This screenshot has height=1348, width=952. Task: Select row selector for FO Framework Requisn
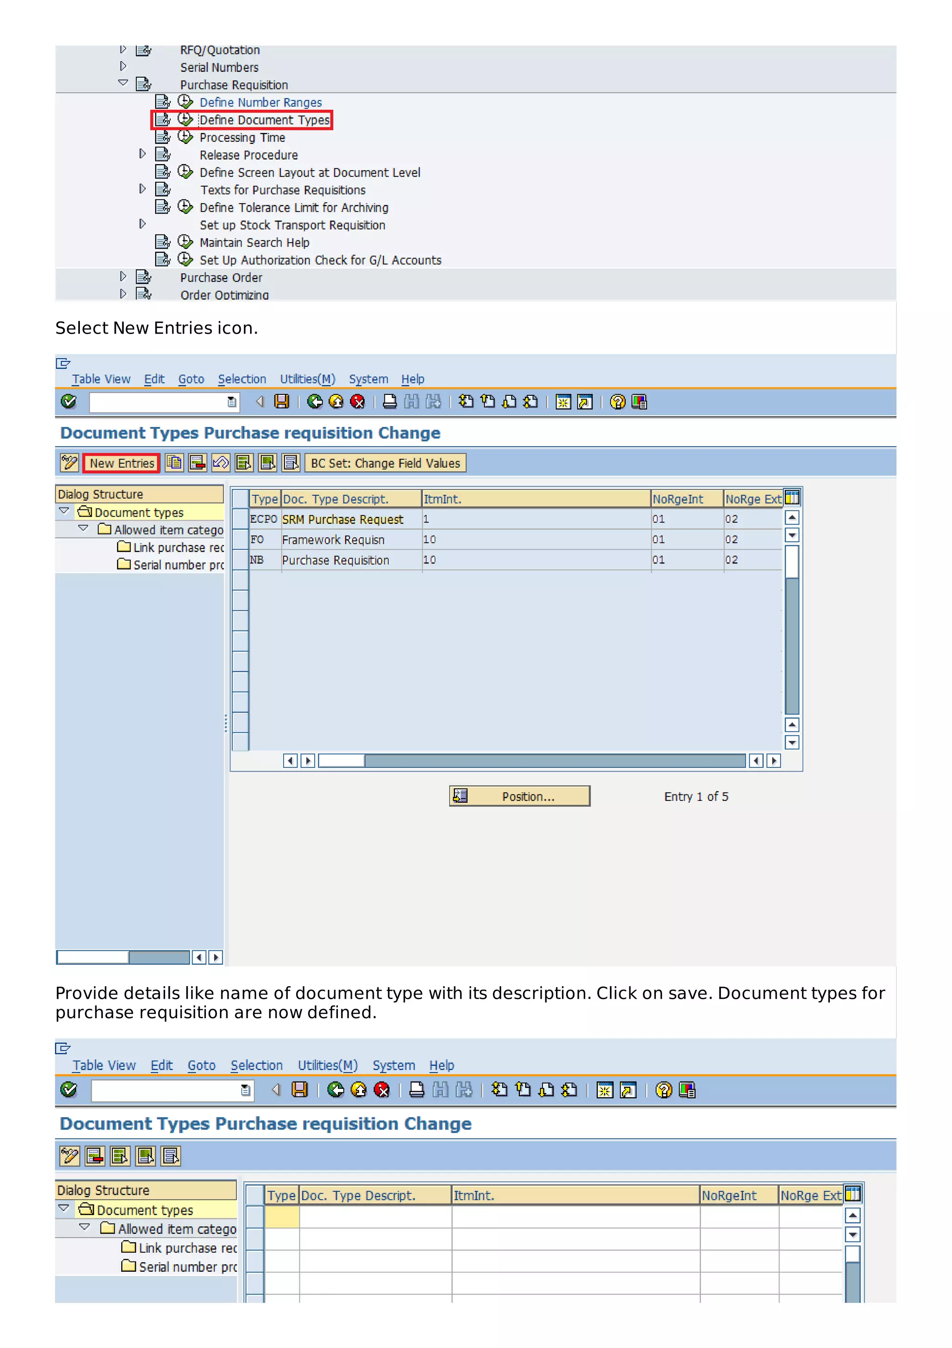(240, 539)
